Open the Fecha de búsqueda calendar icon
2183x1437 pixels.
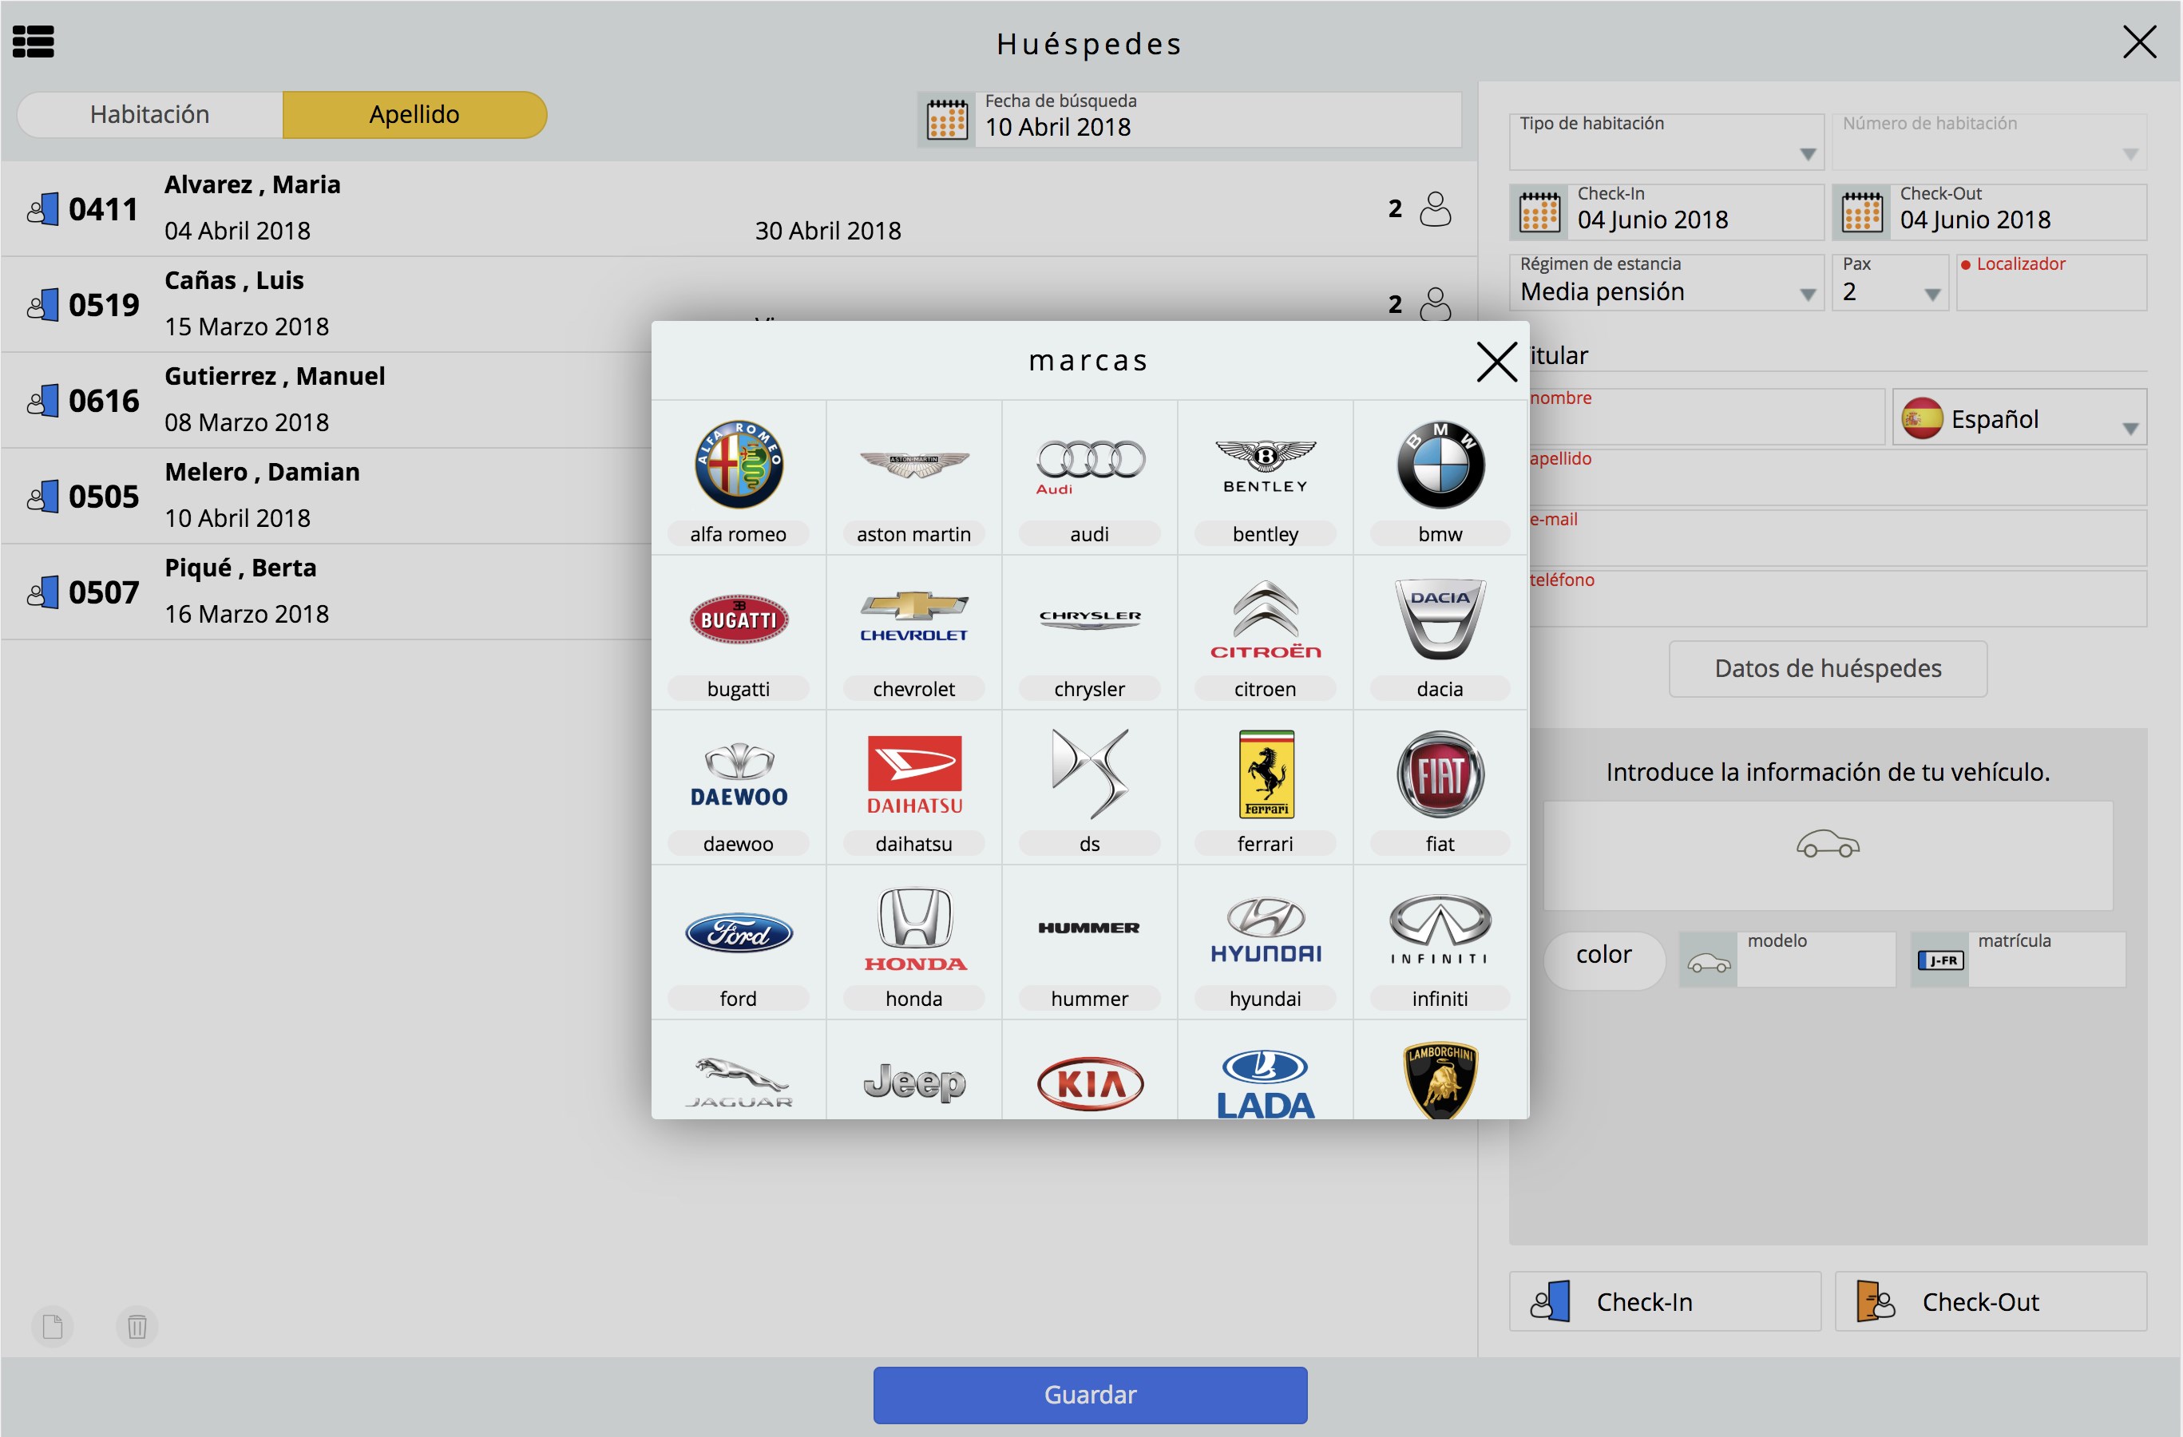click(x=946, y=119)
